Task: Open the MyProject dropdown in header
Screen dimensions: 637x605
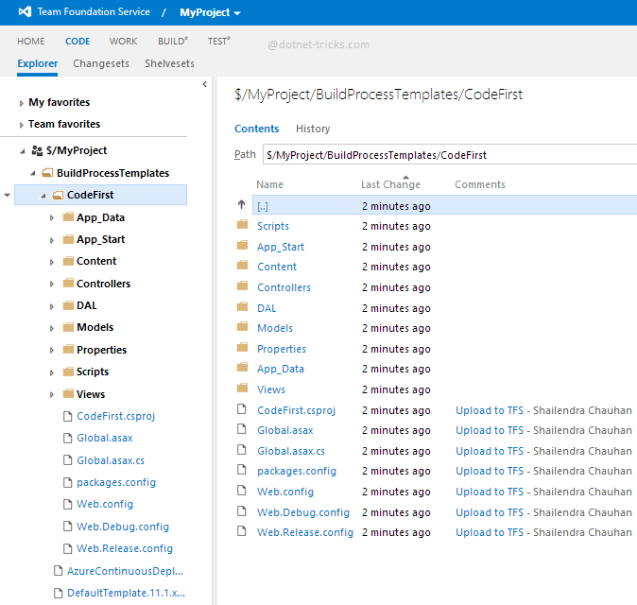Action: pos(210,12)
